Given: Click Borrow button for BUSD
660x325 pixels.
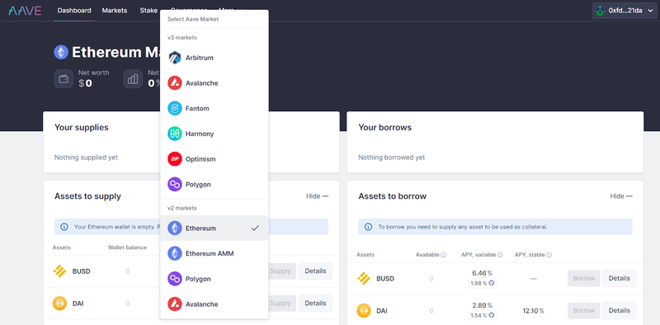Looking at the screenshot, I should pos(584,278).
